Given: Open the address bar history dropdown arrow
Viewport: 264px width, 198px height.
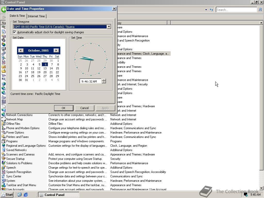Looking at the screenshot, I should coord(206,10).
